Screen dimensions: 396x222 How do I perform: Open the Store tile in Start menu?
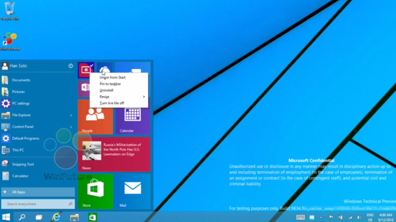(x=95, y=191)
